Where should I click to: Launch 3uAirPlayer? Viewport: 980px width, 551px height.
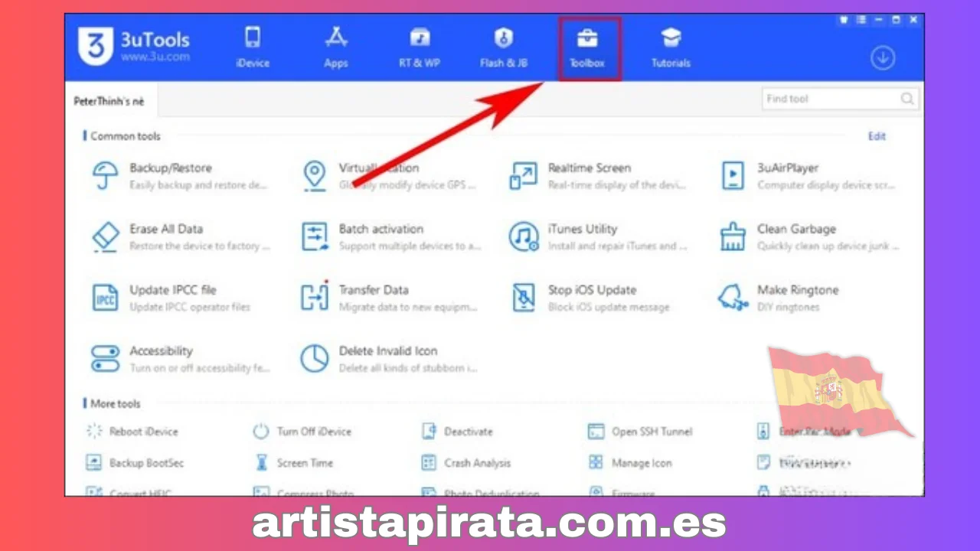808,175
